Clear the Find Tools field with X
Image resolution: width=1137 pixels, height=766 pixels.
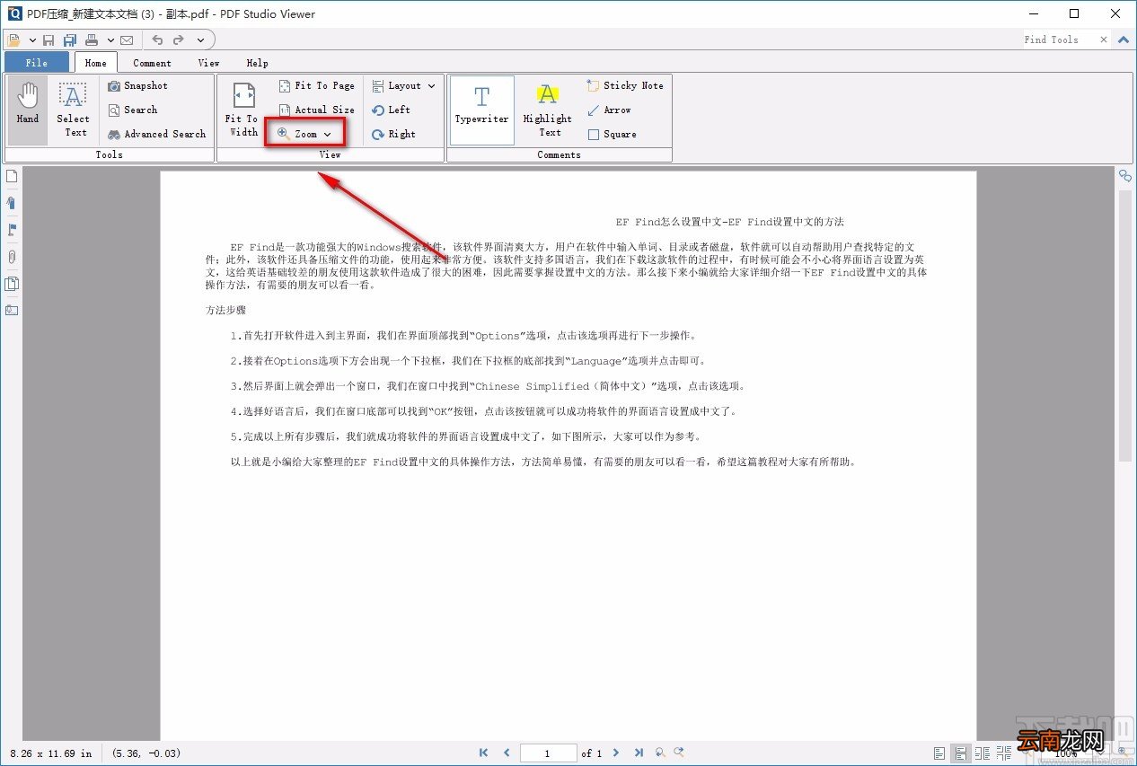[x=1103, y=40]
